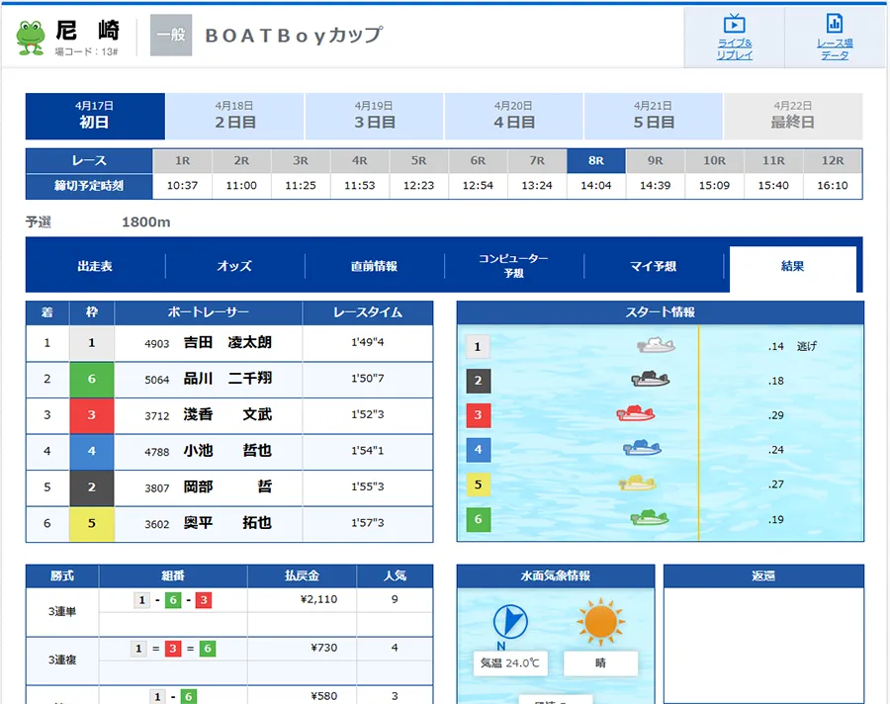Click the red boat 3 start icon
Image resolution: width=890 pixels, height=704 pixels.
pos(636,413)
